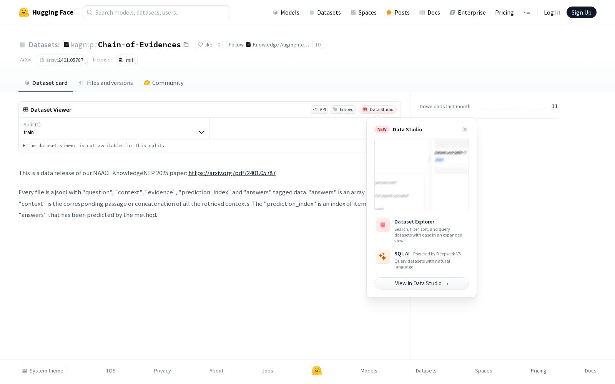615x384 pixels.
Task: Click the API button
Action: click(319, 109)
